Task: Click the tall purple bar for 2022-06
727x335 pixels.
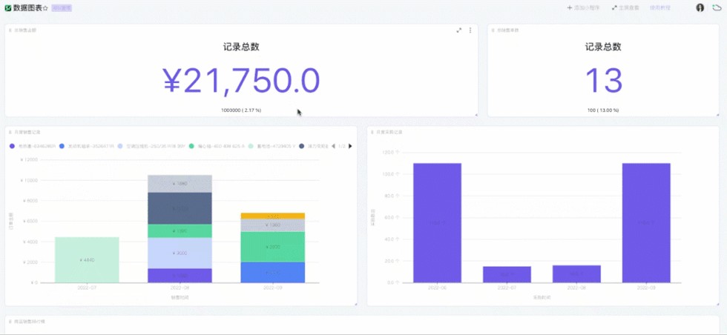Action: pos(437,222)
